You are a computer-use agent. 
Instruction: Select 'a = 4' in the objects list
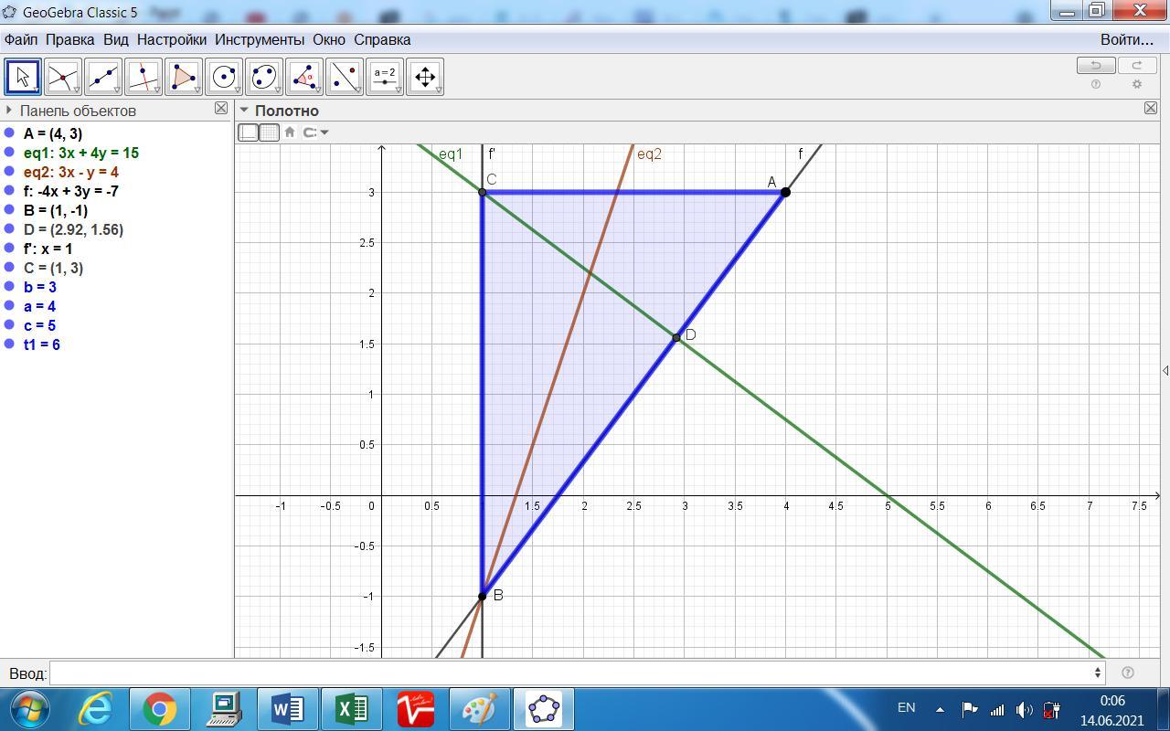coord(40,306)
